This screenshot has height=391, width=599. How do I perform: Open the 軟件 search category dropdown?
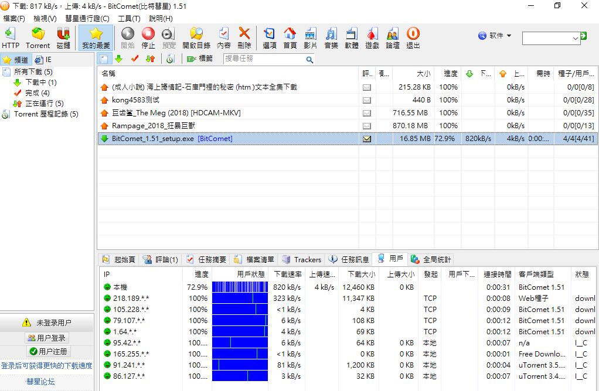point(494,36)
